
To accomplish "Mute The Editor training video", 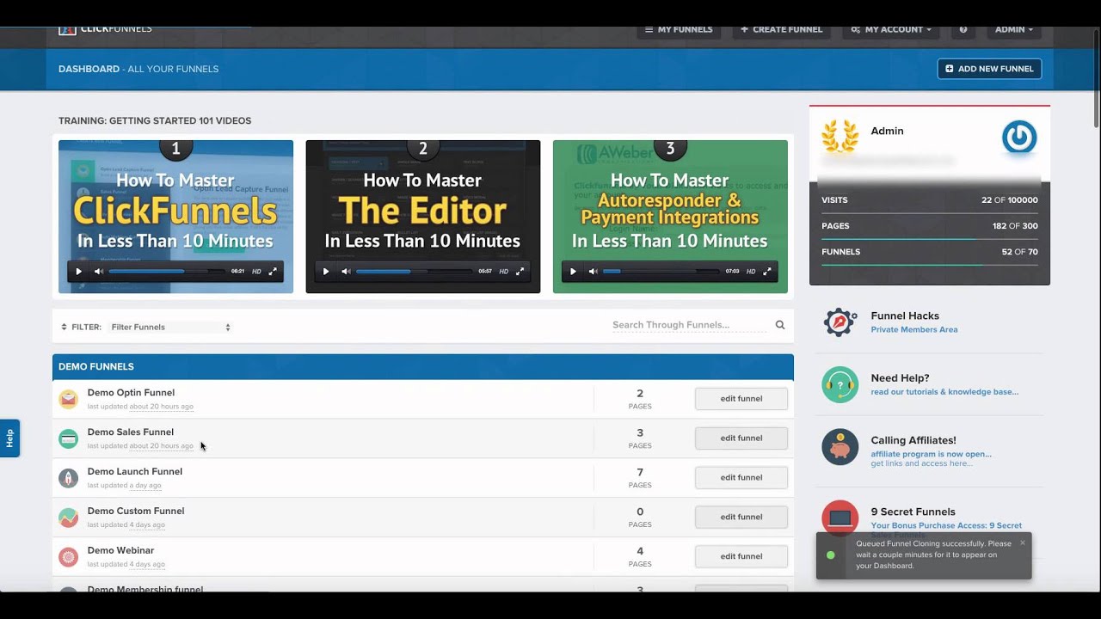I will pyautogui.click(x=346, y=272).
